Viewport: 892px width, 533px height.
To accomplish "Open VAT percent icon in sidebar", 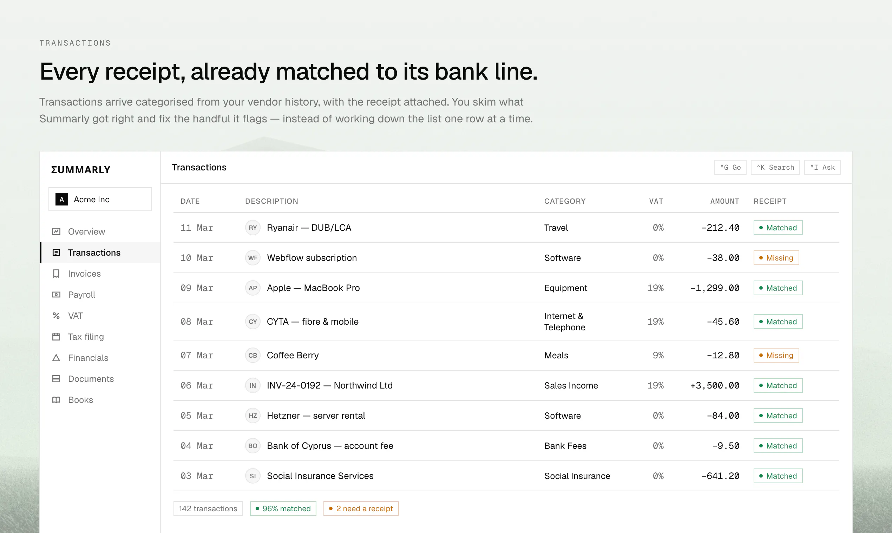I will point(56,316).
